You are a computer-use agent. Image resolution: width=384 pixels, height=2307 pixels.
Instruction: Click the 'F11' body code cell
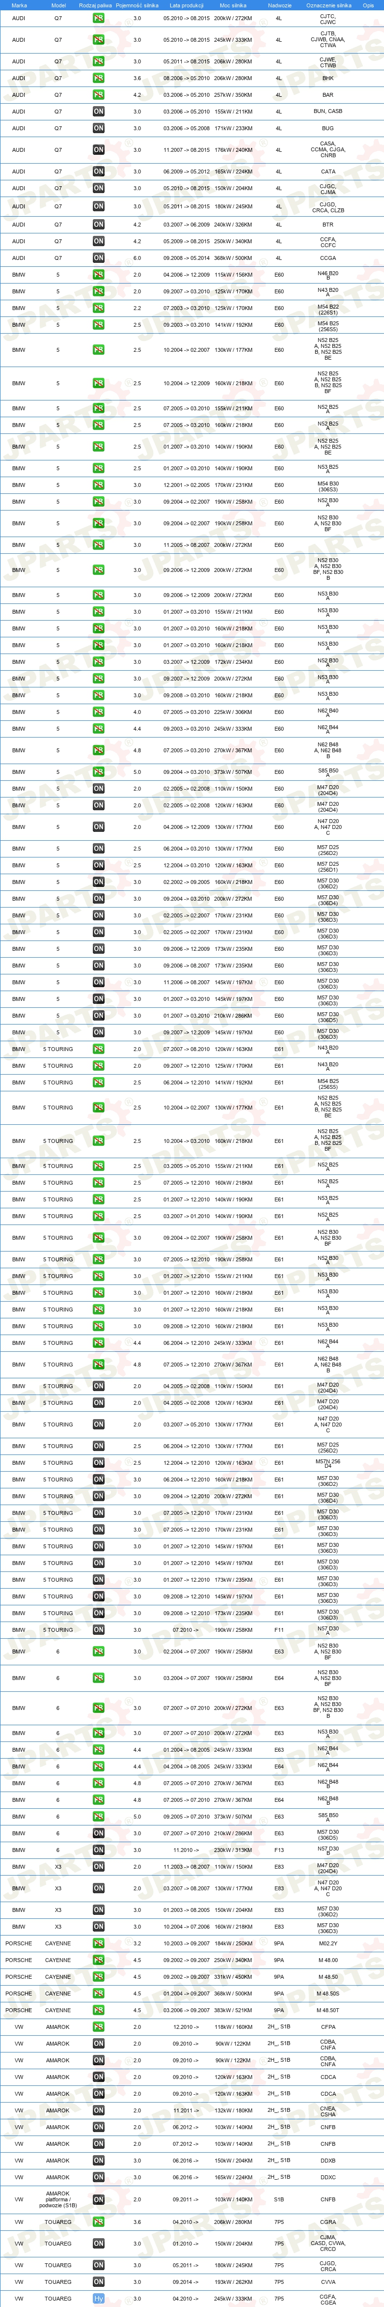click(279, 1630)
